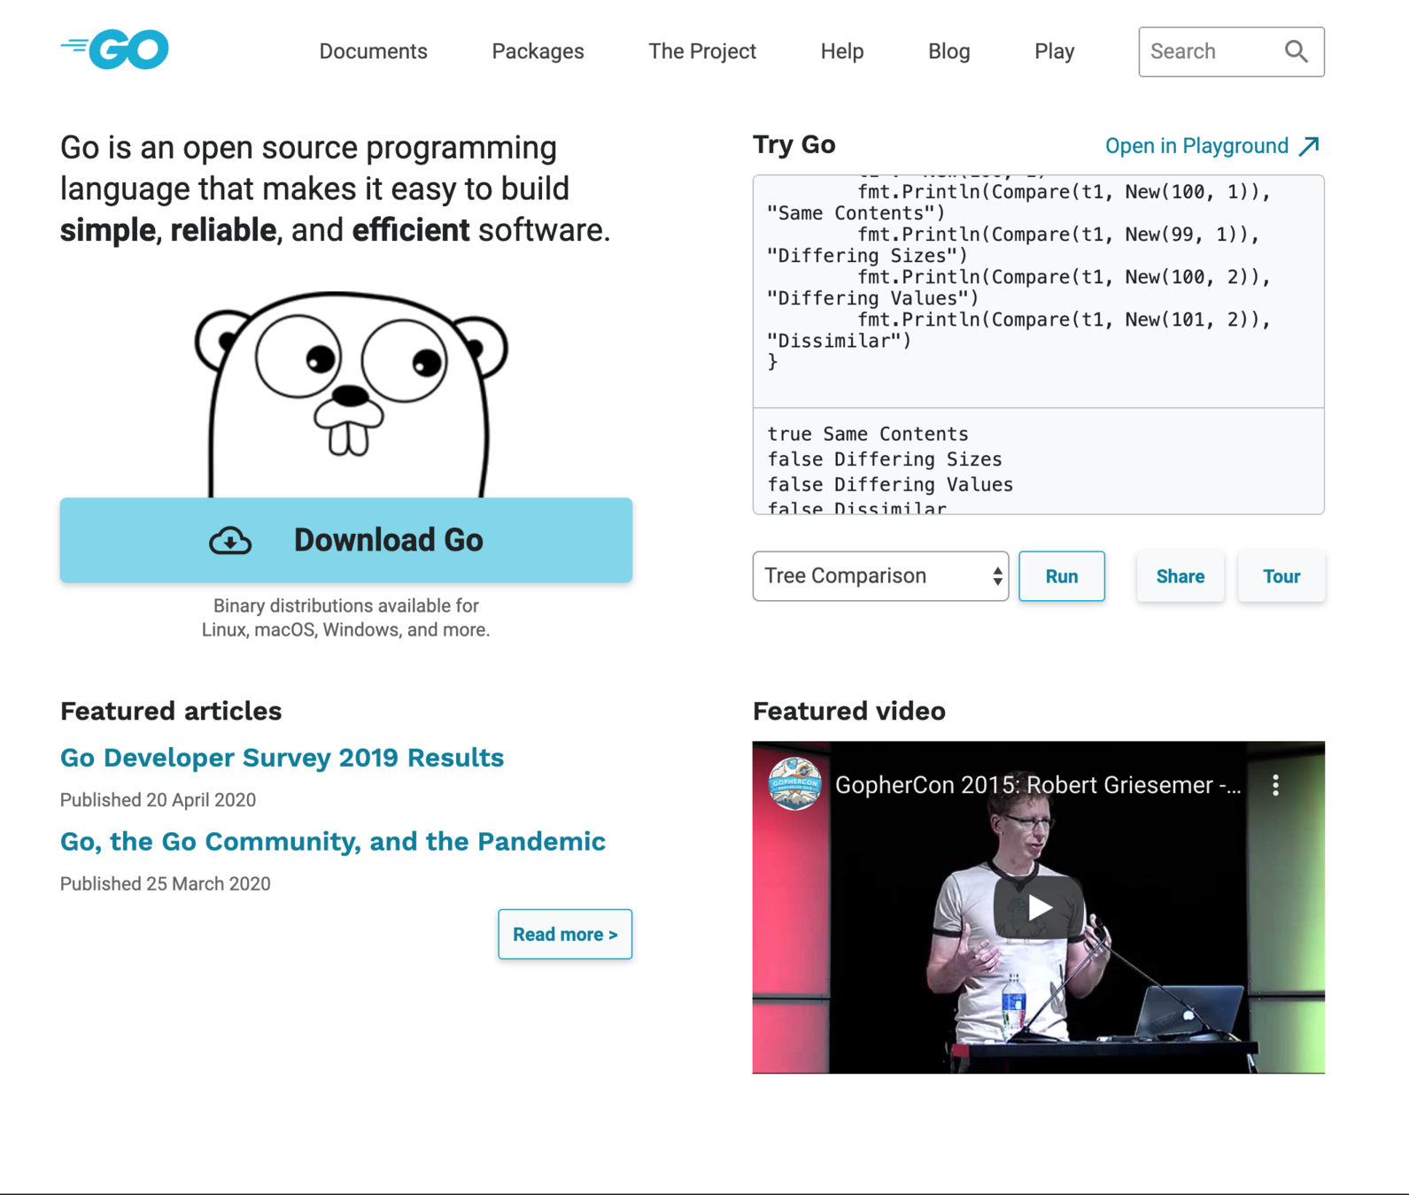Viewport: 1409px width, 1195px height.
Task: Open the Tree Comparison example dropdown
Action: [880, 576]
